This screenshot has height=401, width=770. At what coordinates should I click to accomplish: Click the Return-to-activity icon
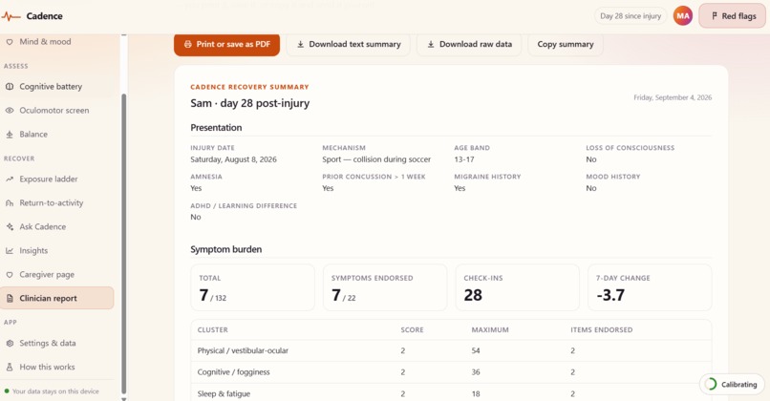coord(10,203)
